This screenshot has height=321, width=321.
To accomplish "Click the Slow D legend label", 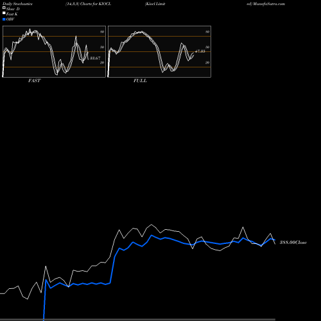I will pyautogui.click(x=13, y=9).
